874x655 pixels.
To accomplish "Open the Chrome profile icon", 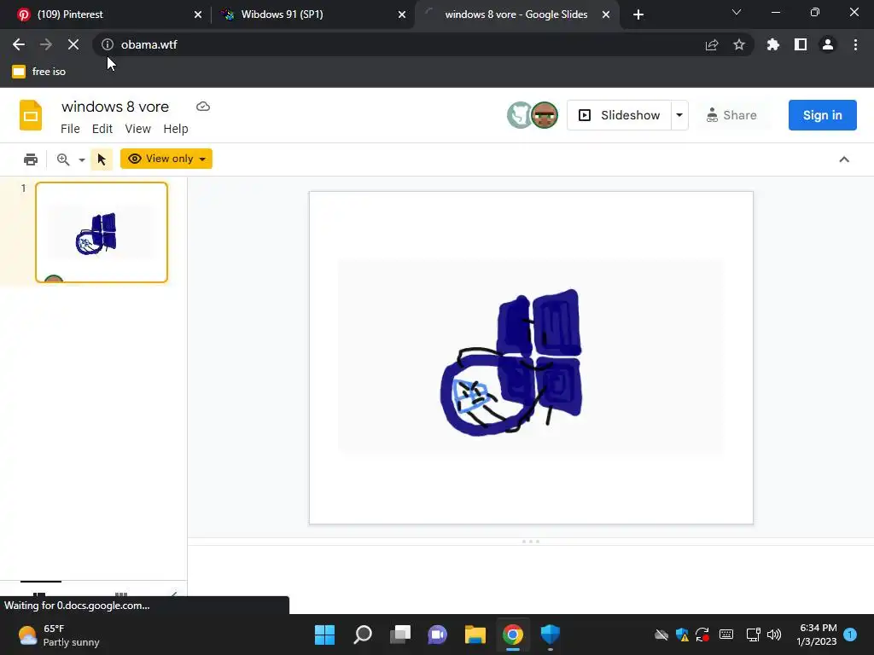I will click(x=828, y=44).
